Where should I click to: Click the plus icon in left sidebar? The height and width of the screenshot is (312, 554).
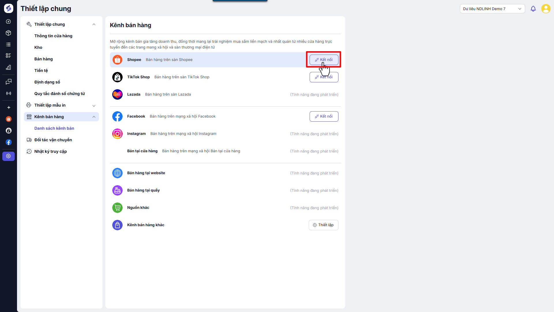pyautogui.click(x=9, y=107)
